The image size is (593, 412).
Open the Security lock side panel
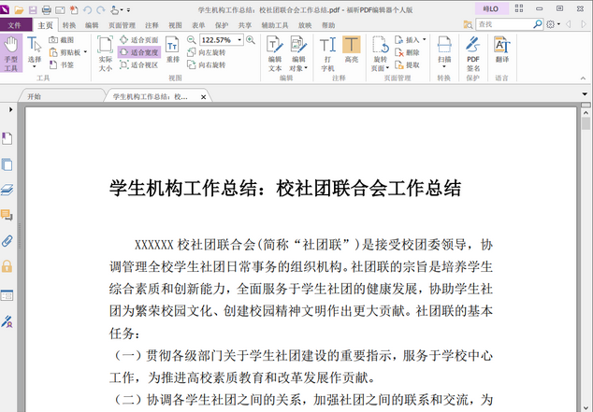7,266
